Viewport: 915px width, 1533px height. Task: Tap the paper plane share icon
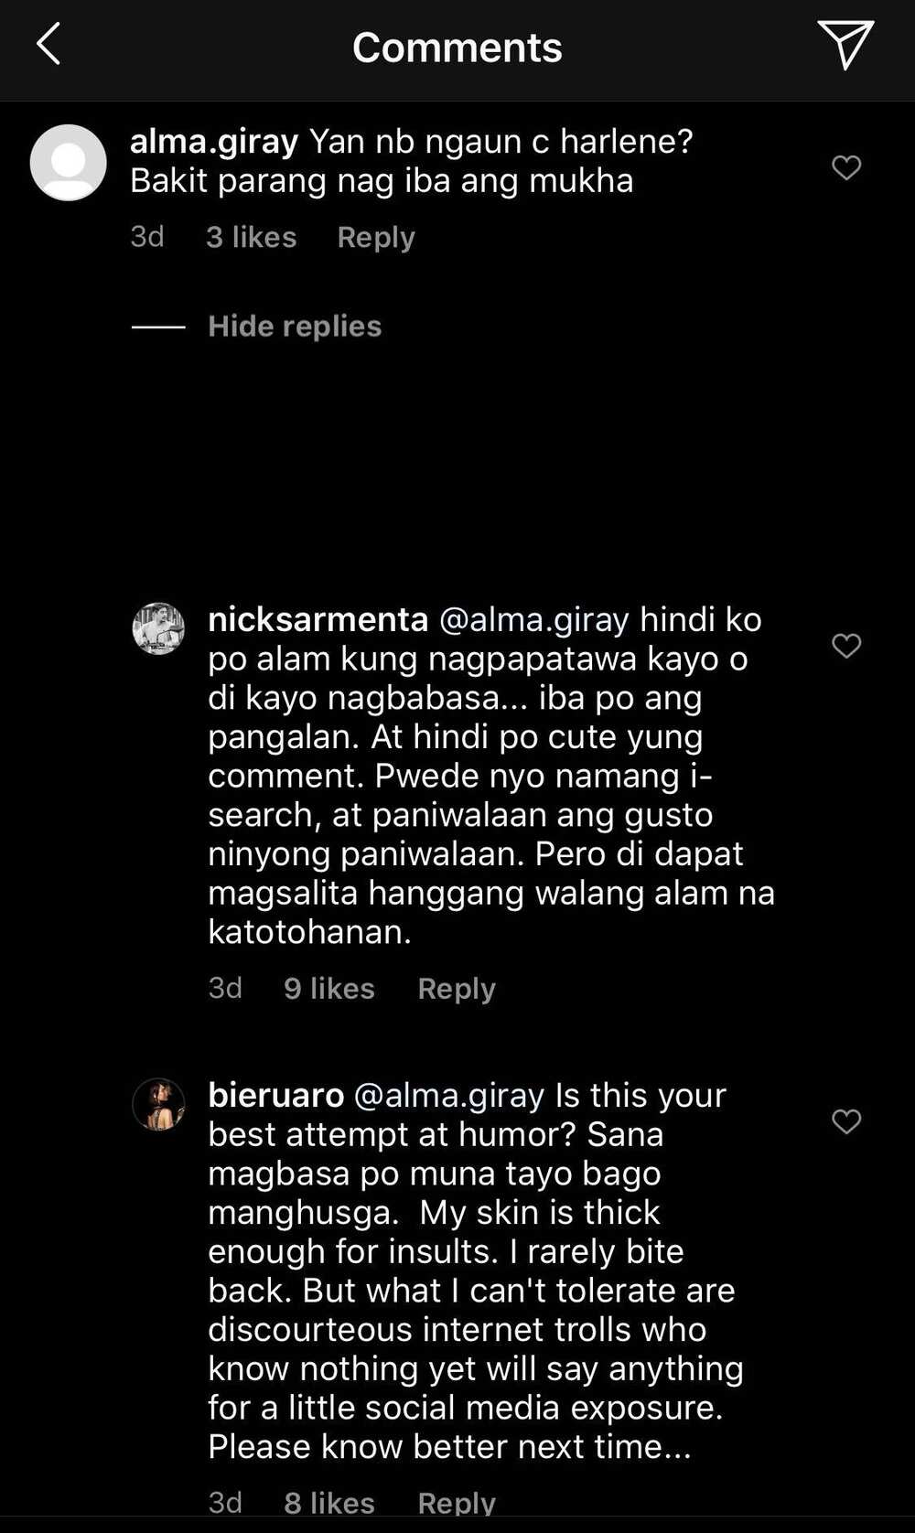pyautogui.click(x=845, y=45)
